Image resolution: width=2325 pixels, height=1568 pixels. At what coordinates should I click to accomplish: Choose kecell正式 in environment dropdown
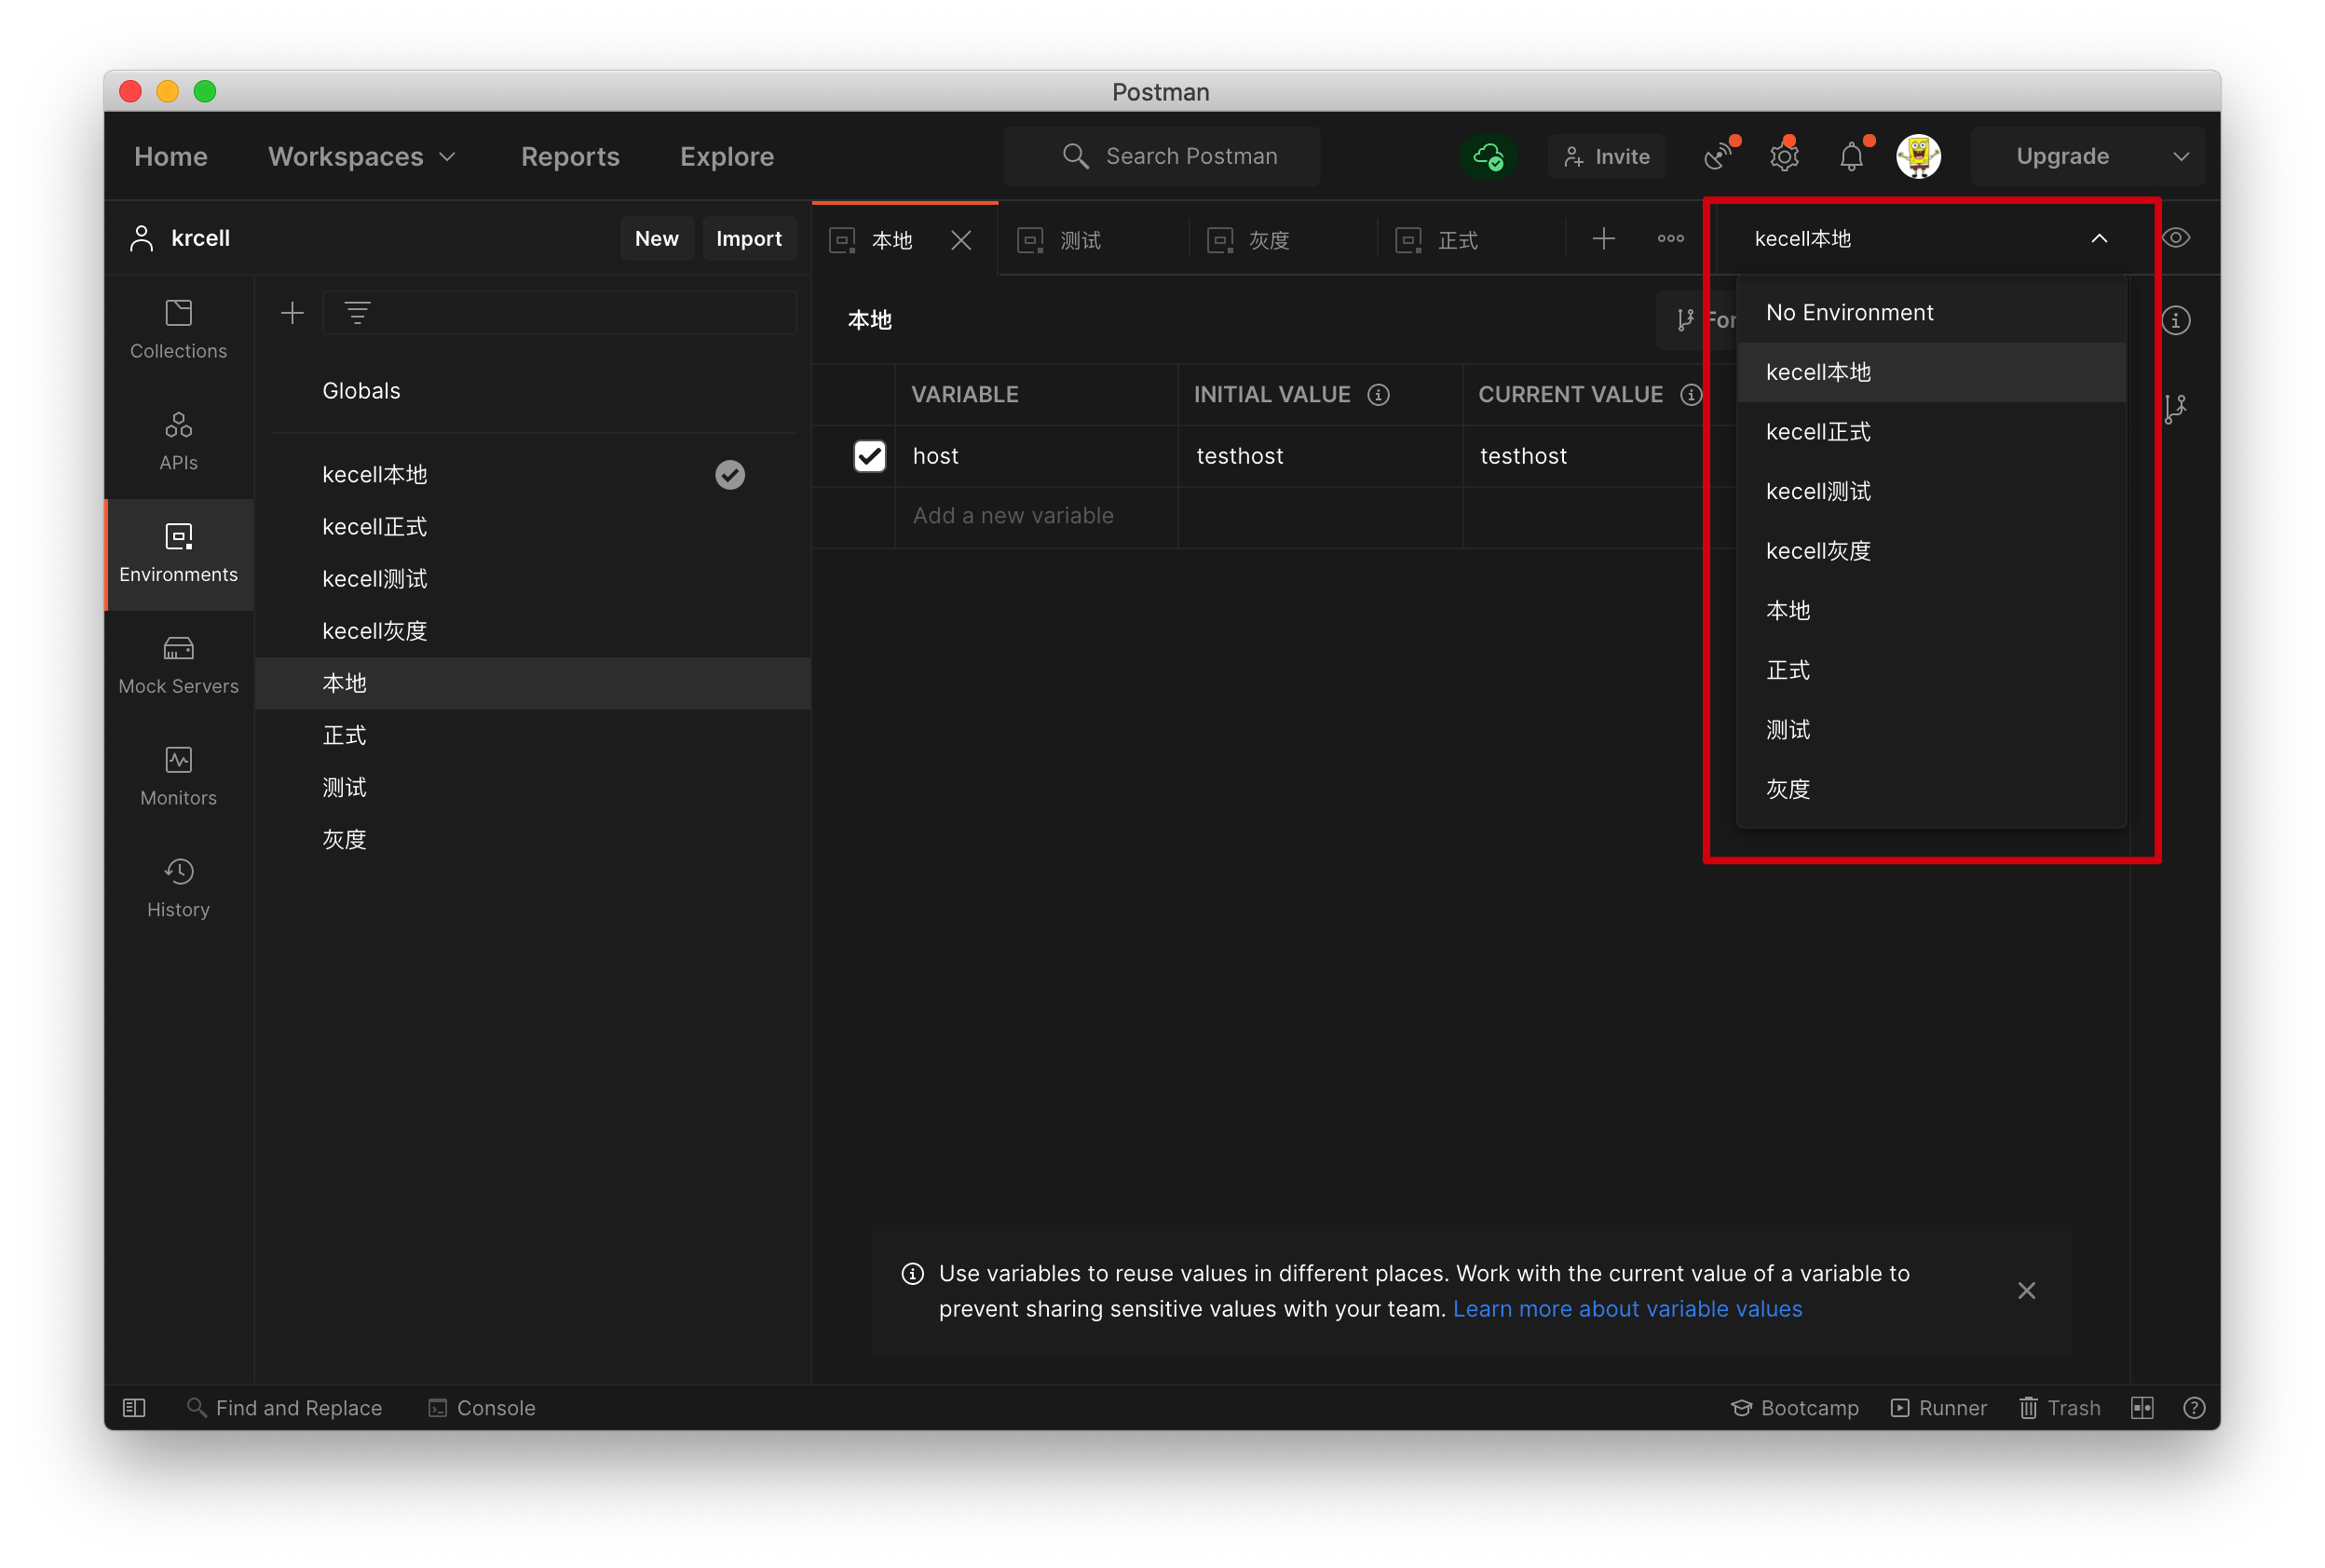1931,432
